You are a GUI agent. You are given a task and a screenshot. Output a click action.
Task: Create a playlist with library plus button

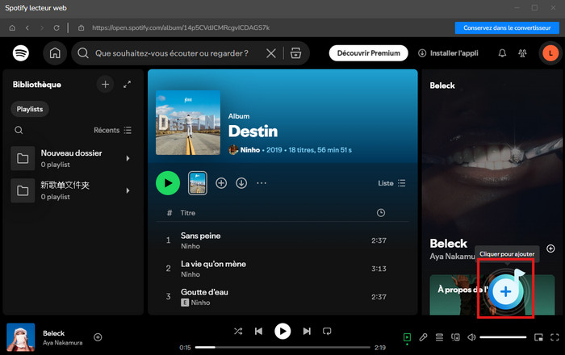[x=105, y=84]
